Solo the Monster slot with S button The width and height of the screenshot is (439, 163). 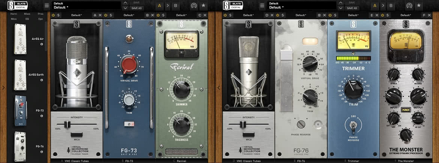click(388, 15)
